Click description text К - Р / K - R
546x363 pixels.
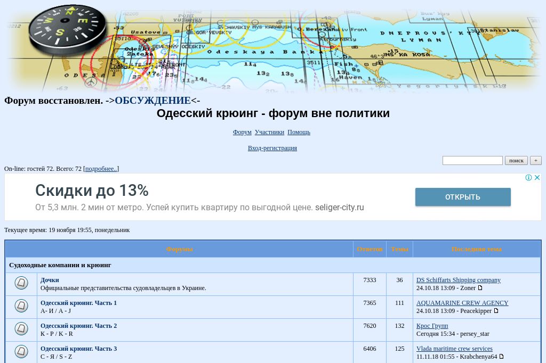pos(57,334)
